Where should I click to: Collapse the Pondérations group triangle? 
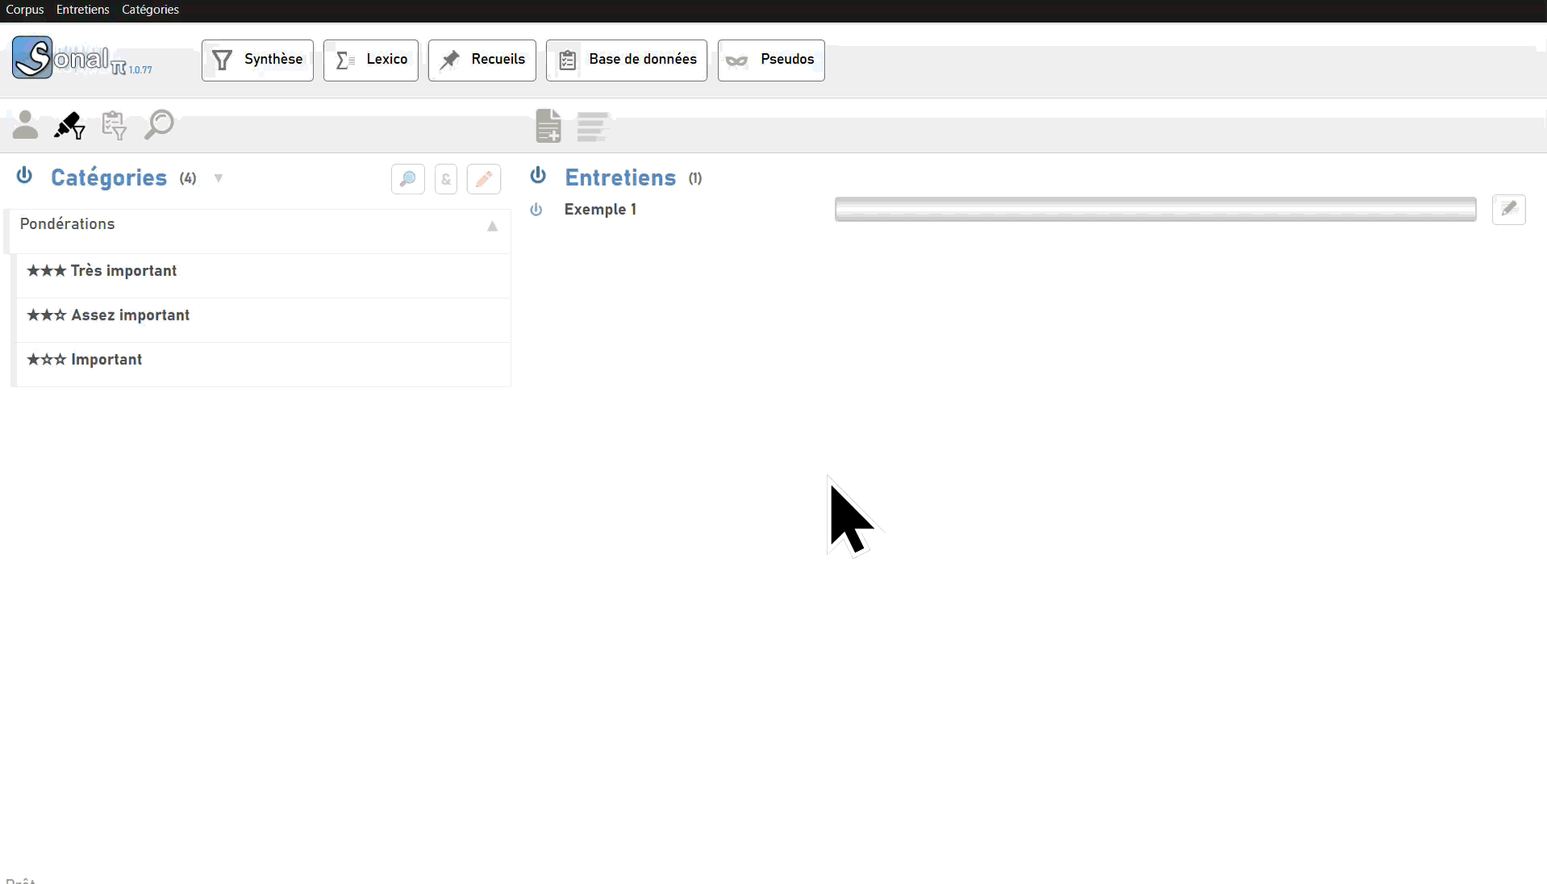[x=492, y=227]
